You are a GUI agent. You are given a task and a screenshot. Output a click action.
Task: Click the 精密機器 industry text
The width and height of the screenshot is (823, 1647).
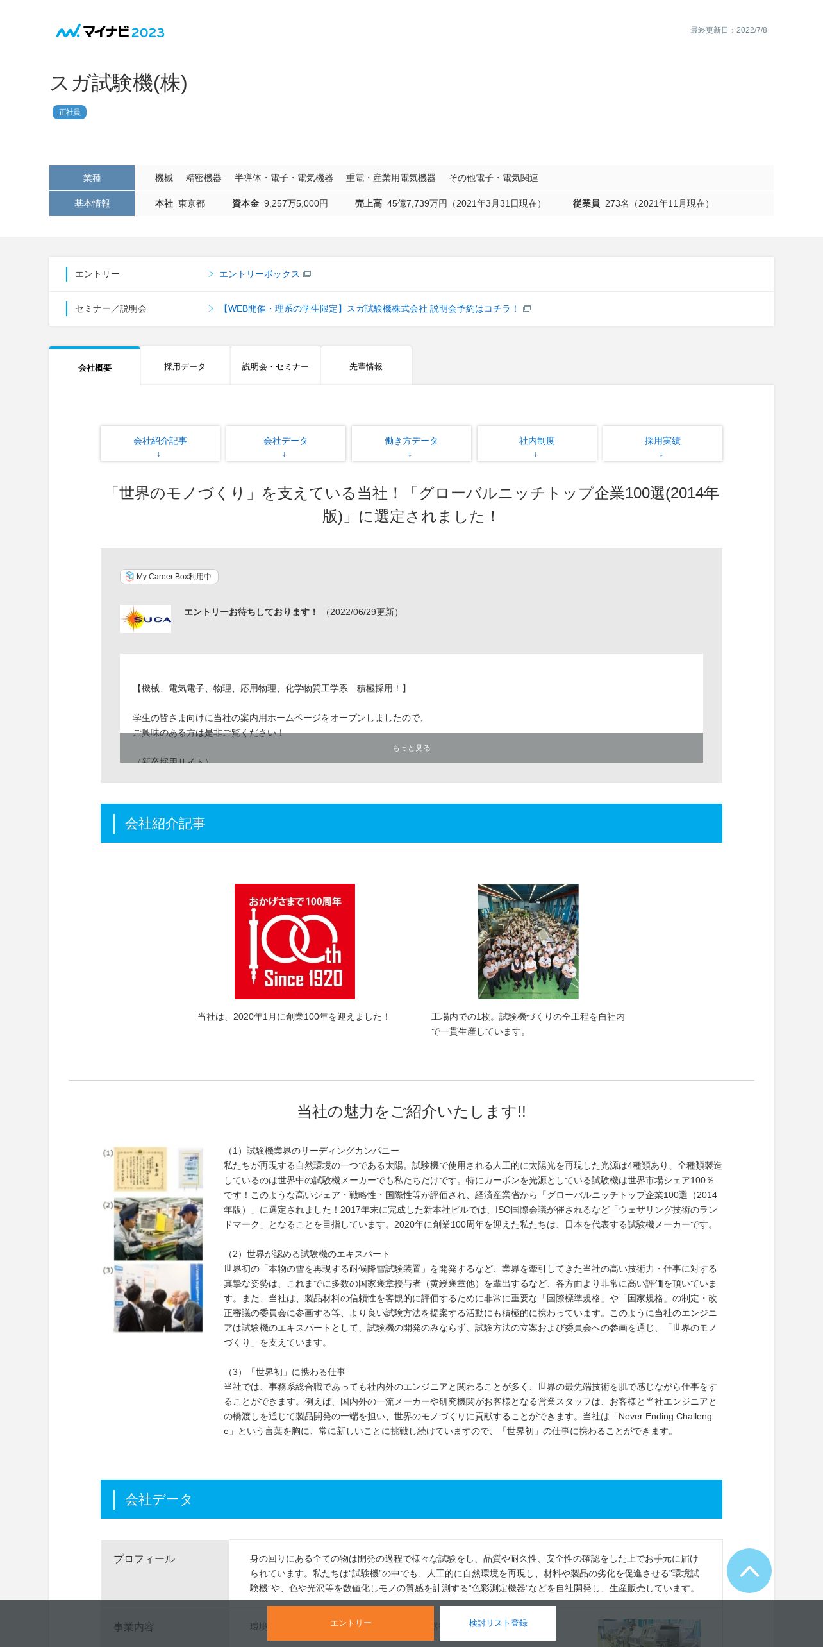(x=204, y=178)
